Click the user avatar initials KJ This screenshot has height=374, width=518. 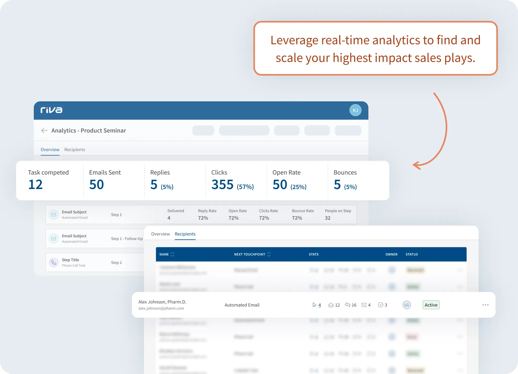click(356, 110)
